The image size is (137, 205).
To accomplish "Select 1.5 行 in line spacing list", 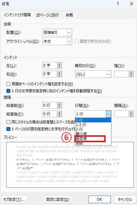I will (x=93, y=125).
